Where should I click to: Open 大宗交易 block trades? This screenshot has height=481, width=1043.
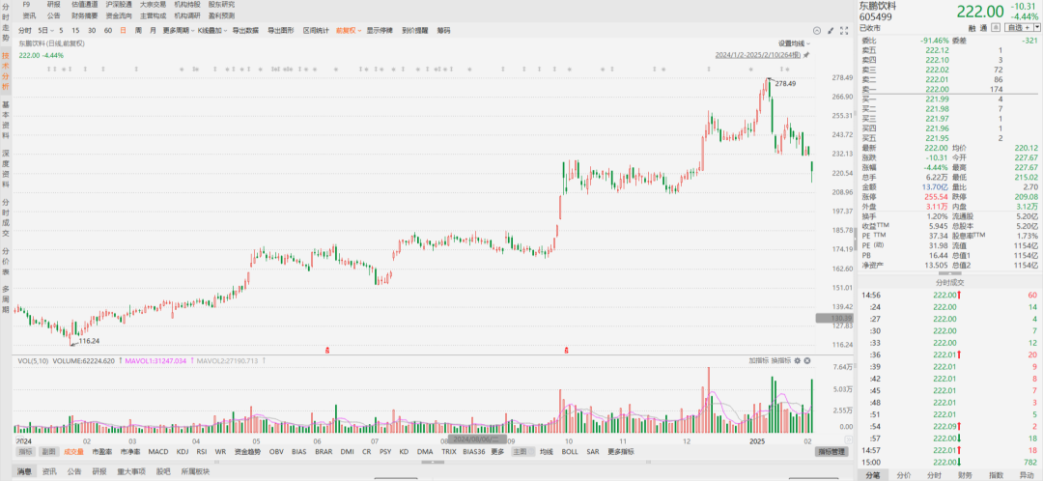coord(153,5)
